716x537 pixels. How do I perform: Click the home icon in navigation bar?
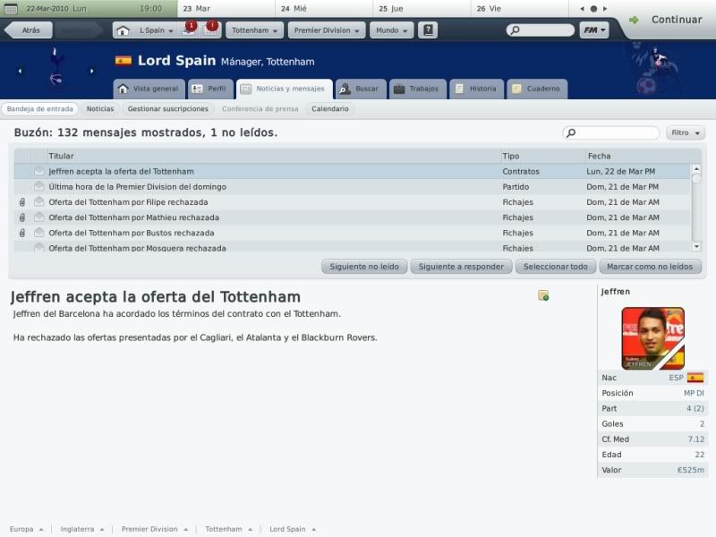[123, 30]
